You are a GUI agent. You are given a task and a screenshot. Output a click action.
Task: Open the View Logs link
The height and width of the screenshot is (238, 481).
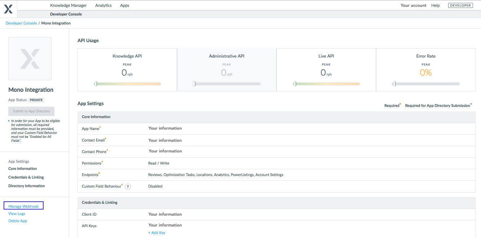17,214
